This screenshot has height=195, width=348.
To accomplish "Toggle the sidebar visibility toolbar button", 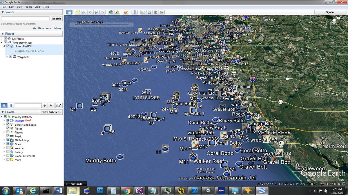I will click(x=69, y=12).
